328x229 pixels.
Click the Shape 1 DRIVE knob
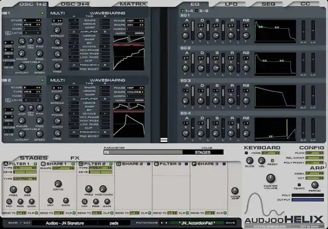(x=58, y=184)
